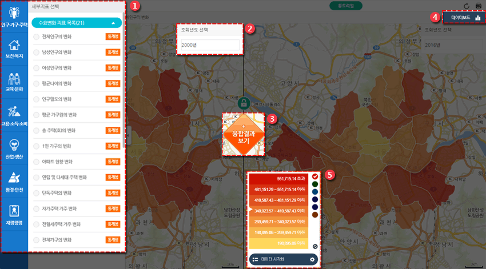Pick the dark green legend color swatch
Viewport: 486px width, 269px height.
pyautogui.click(x=315, y=184)
